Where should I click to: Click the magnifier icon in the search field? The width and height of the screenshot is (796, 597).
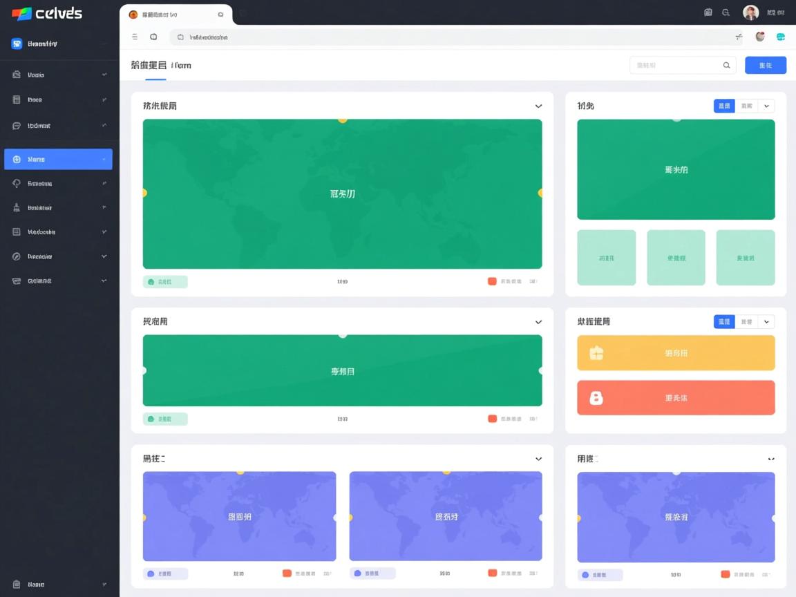click(726, 66)
